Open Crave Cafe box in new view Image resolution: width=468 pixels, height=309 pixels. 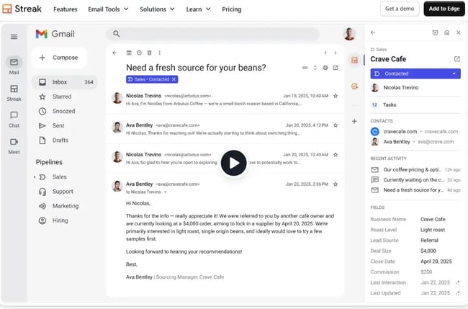pos(457,59)
